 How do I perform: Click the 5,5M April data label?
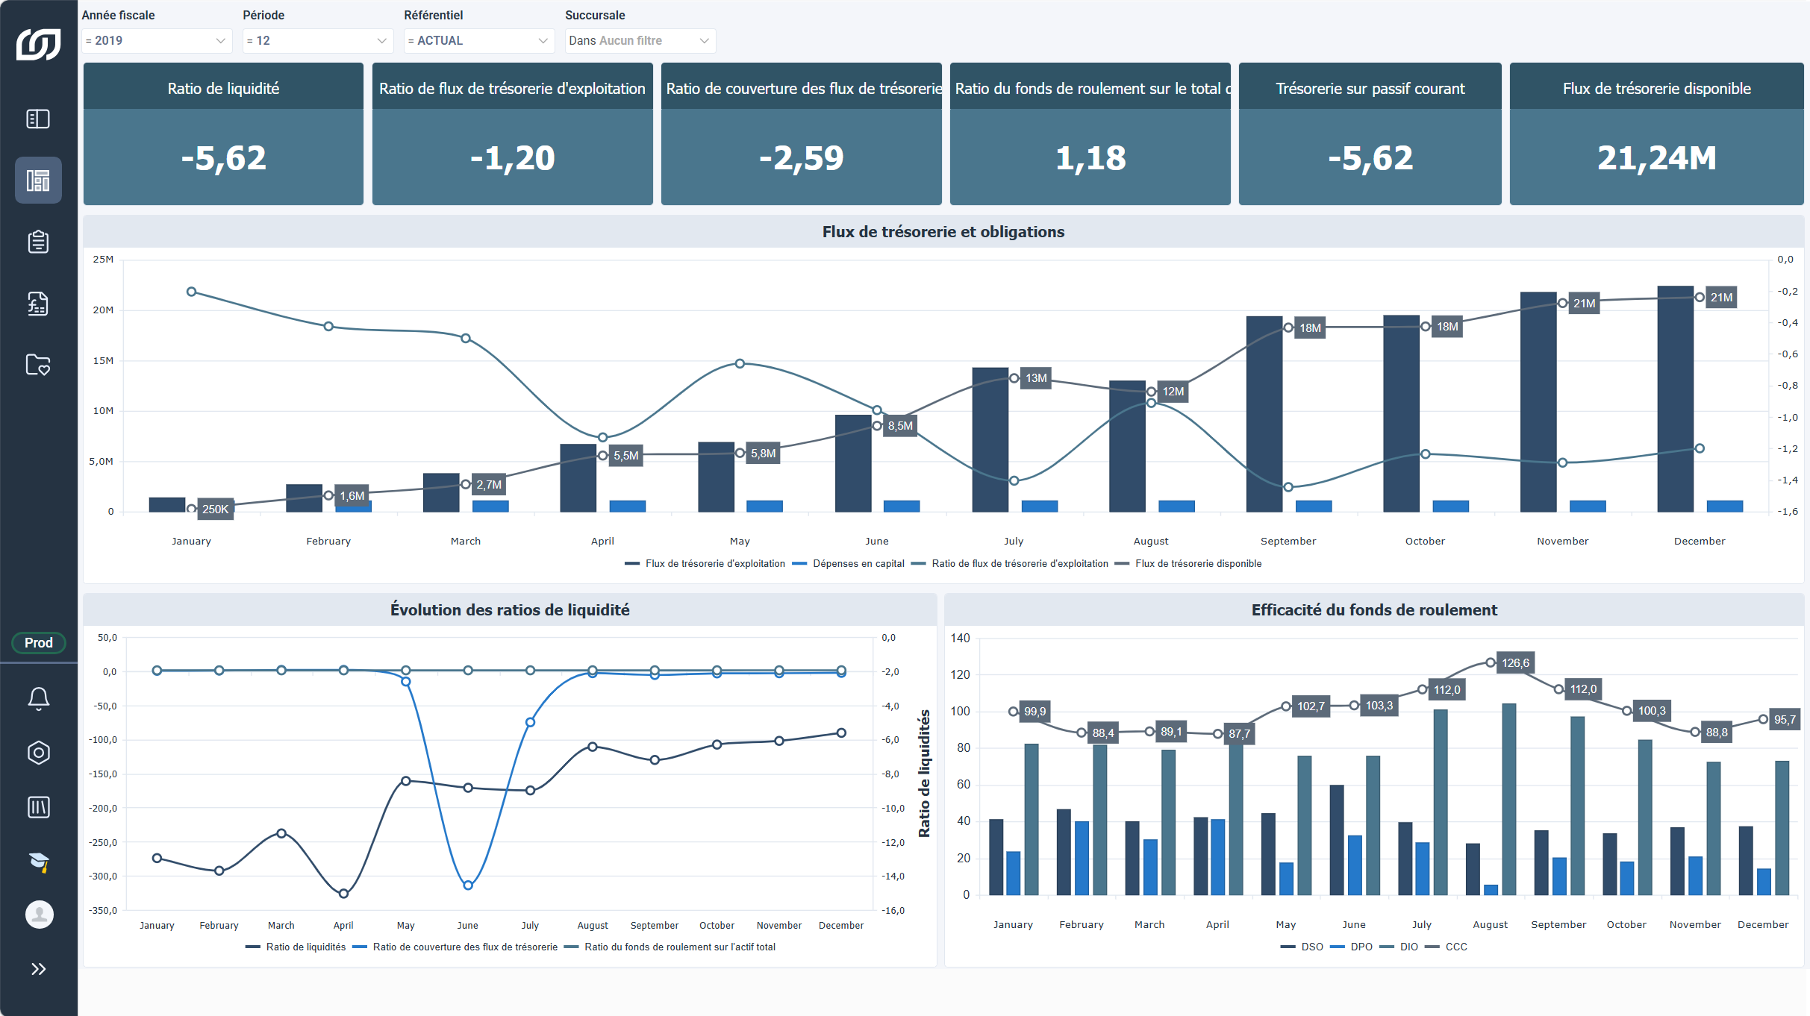pos(625,456)
